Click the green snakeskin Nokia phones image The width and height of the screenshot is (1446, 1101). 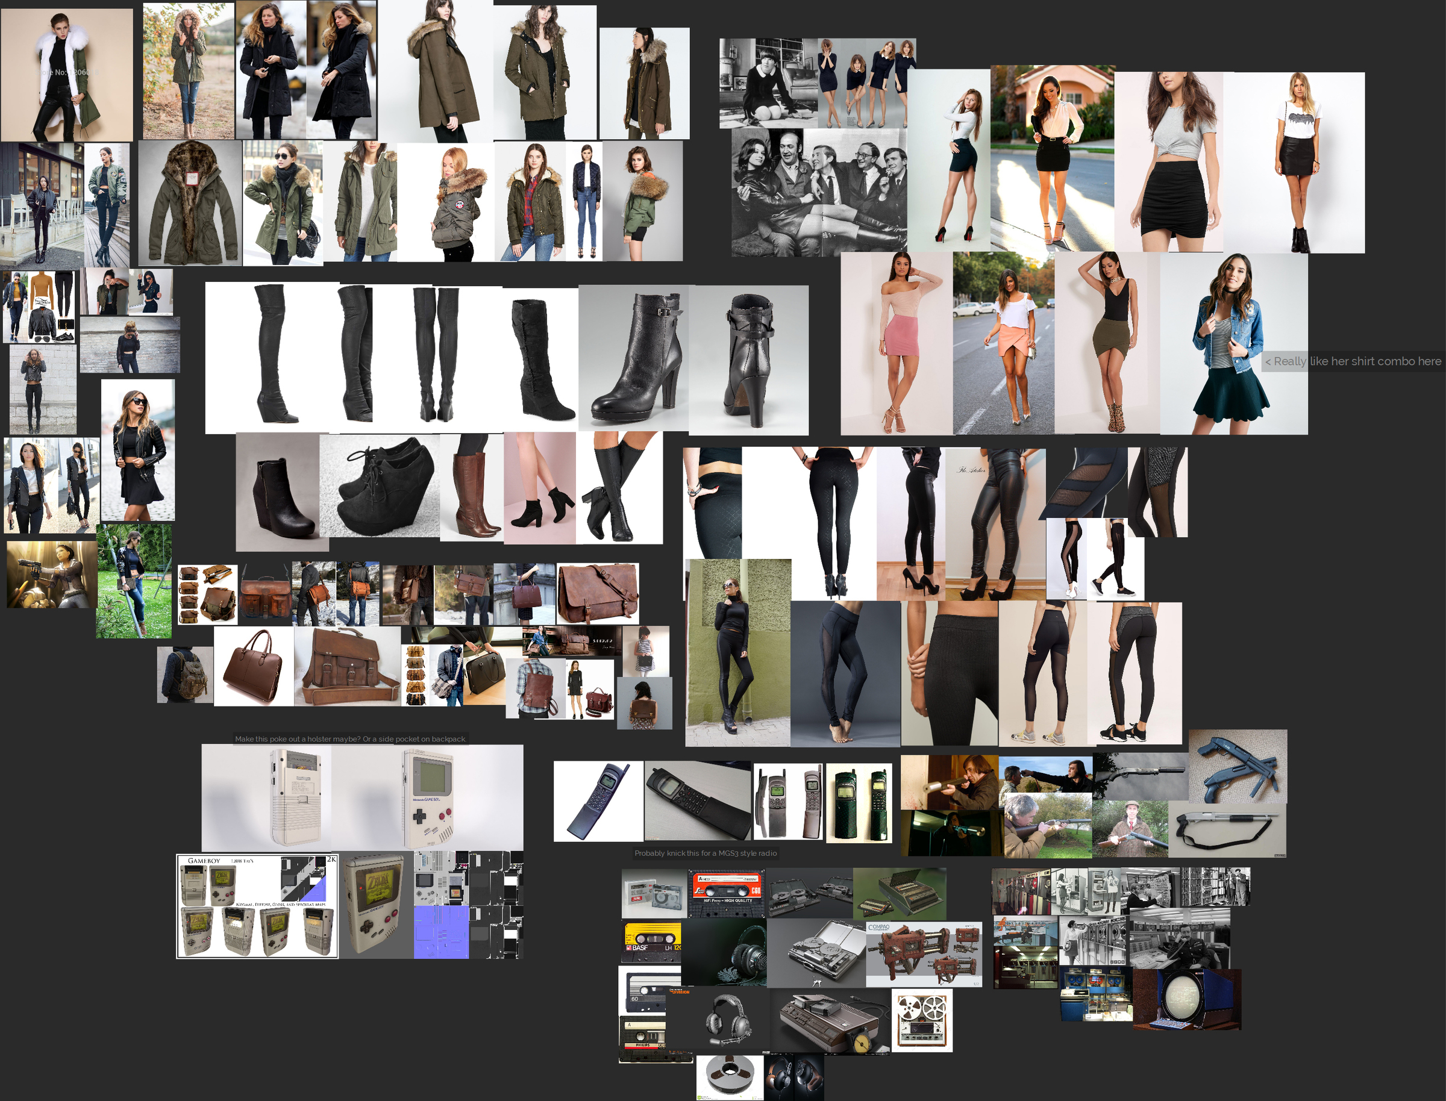click(x=859, y=803)
